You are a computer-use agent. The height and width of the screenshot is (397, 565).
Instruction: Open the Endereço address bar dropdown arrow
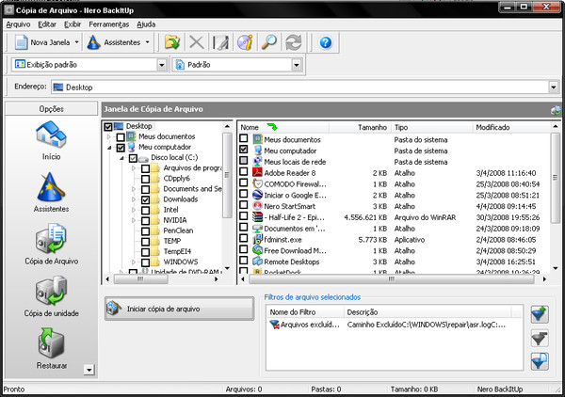[553, 87]
